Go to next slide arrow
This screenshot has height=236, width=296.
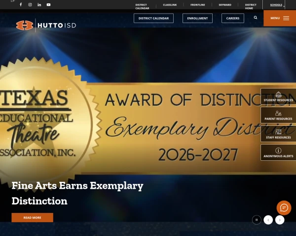point(280,220)
